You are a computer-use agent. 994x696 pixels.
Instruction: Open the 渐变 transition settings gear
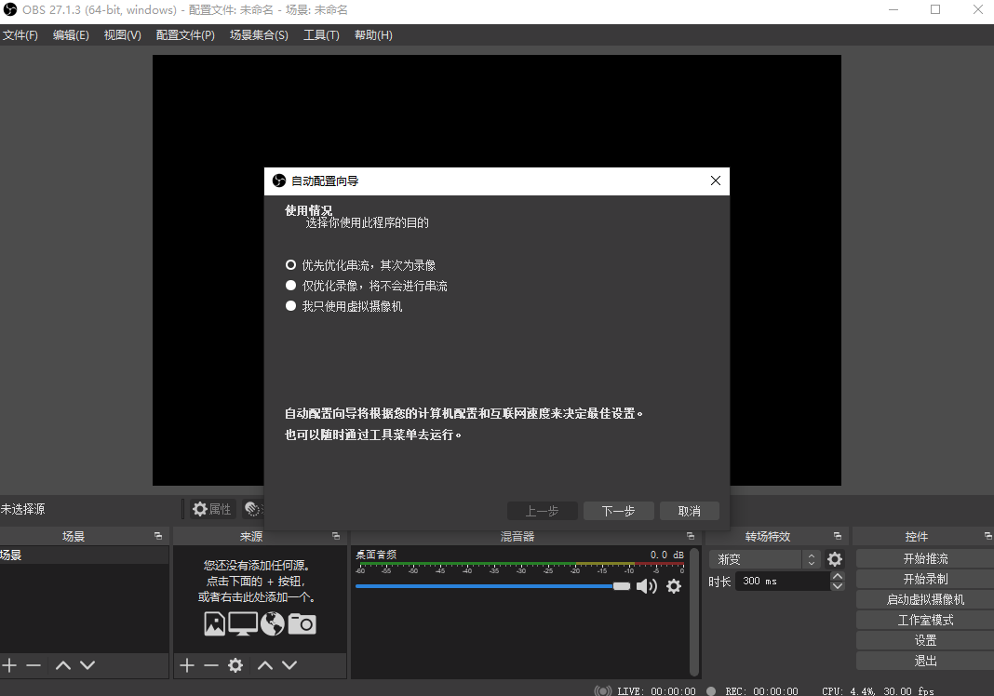(x=834, y=558)
